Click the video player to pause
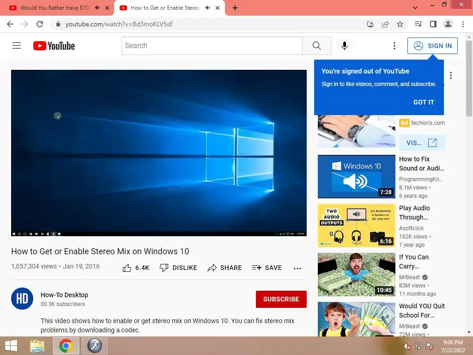 point(159,153)
